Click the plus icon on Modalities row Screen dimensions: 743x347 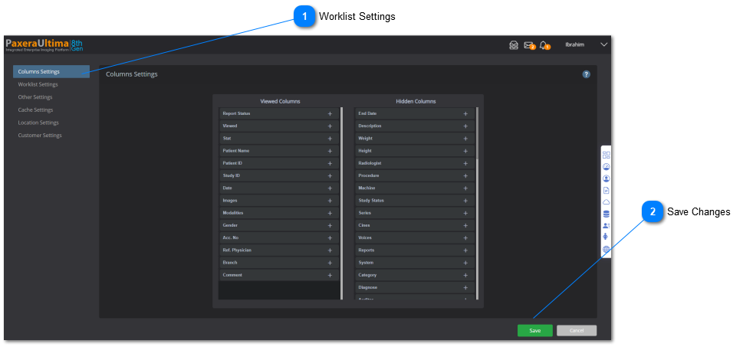coord(330,213)
